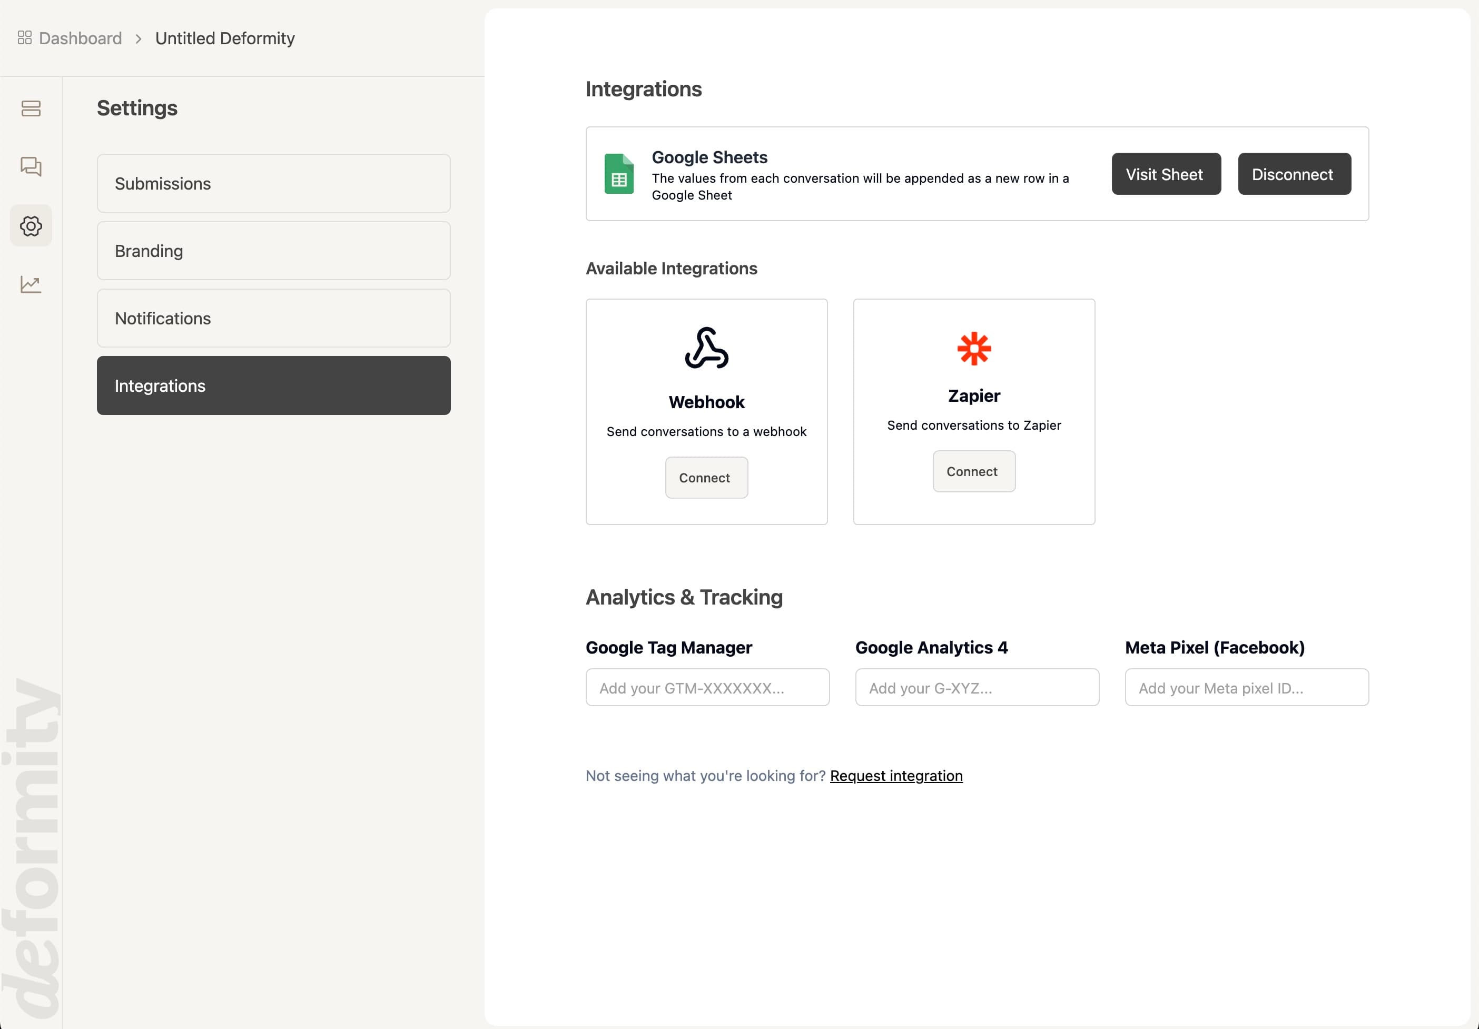1479x1029 pixels.
Task: Connect the Webhook integration
Action: pyautogui.click(x=706, y=477)
